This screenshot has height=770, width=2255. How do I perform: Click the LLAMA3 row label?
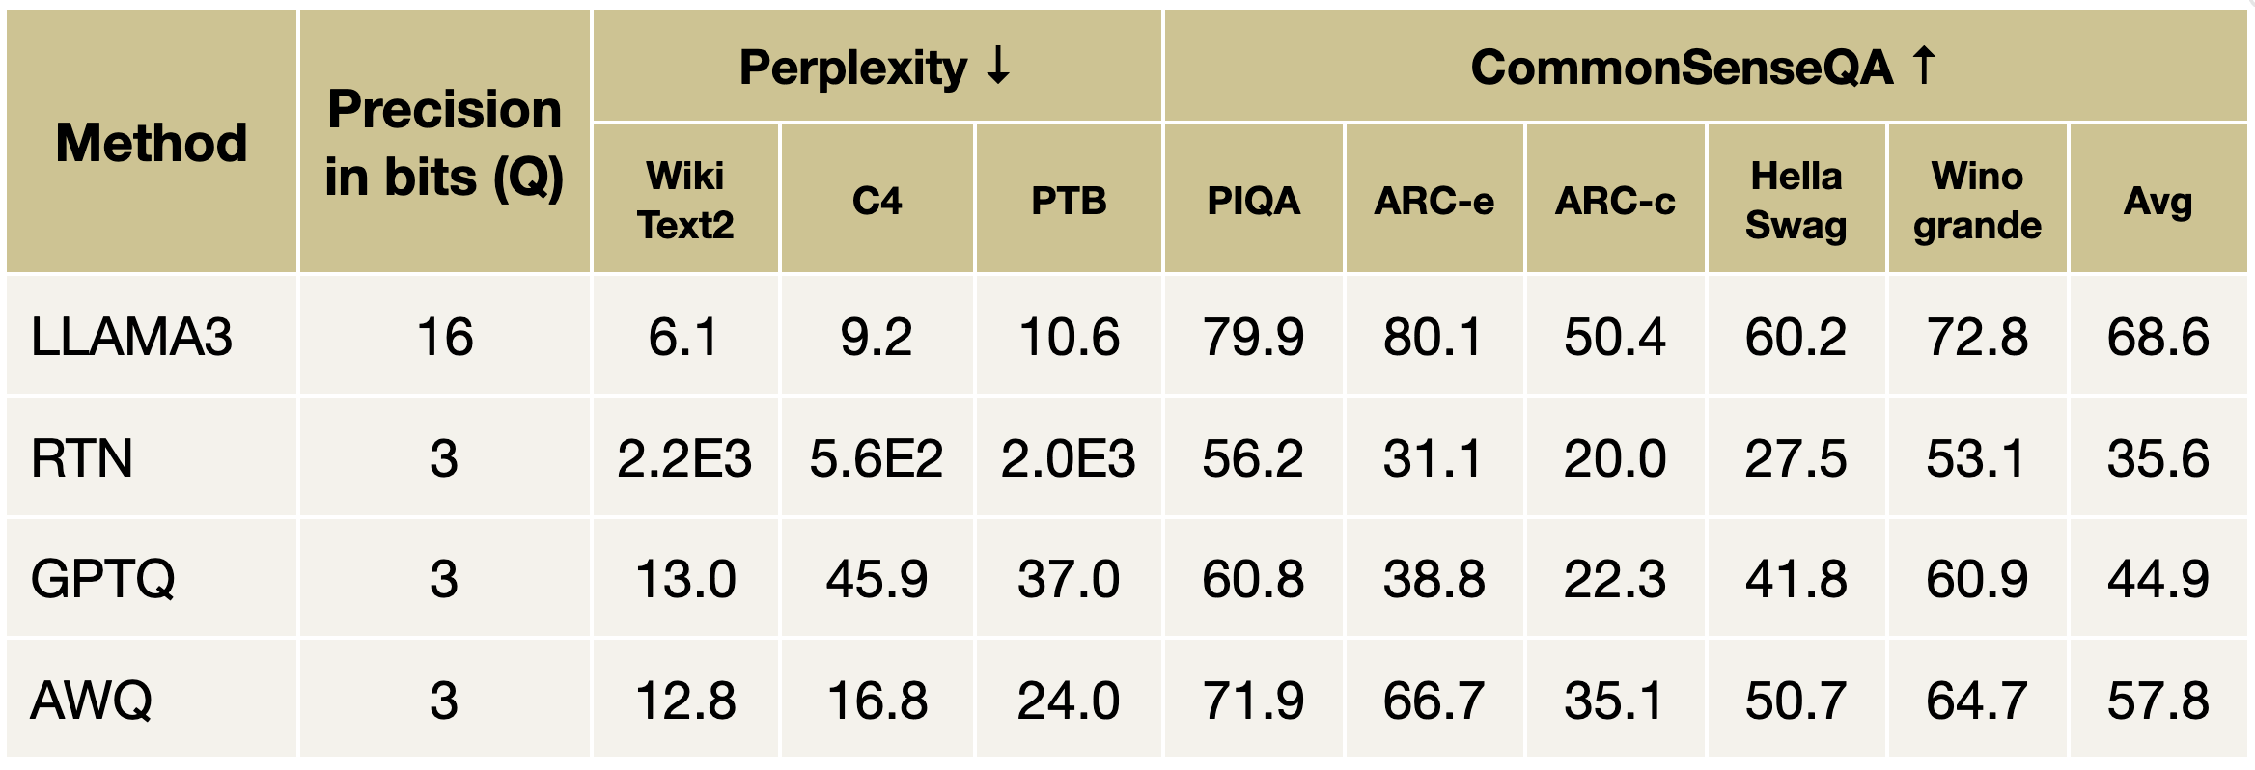coord(132,338)
